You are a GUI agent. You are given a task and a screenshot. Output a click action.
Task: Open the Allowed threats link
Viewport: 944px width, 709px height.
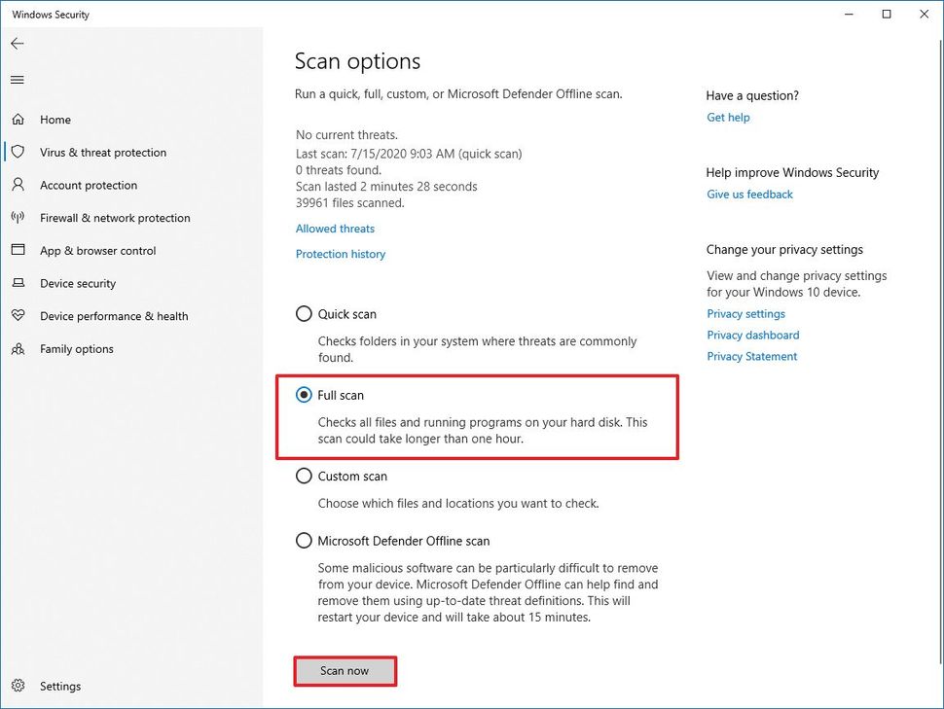coord(335,228)
